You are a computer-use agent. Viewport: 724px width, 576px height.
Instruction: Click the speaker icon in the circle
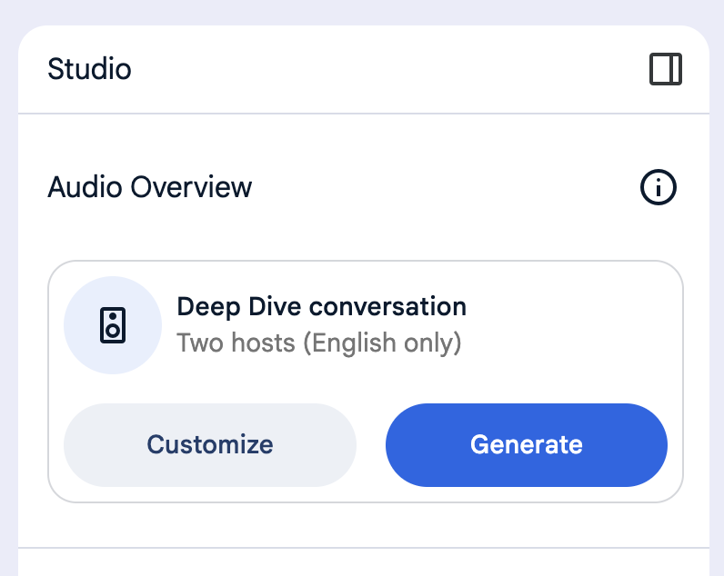pyautogui.click(x=112, y=325)
